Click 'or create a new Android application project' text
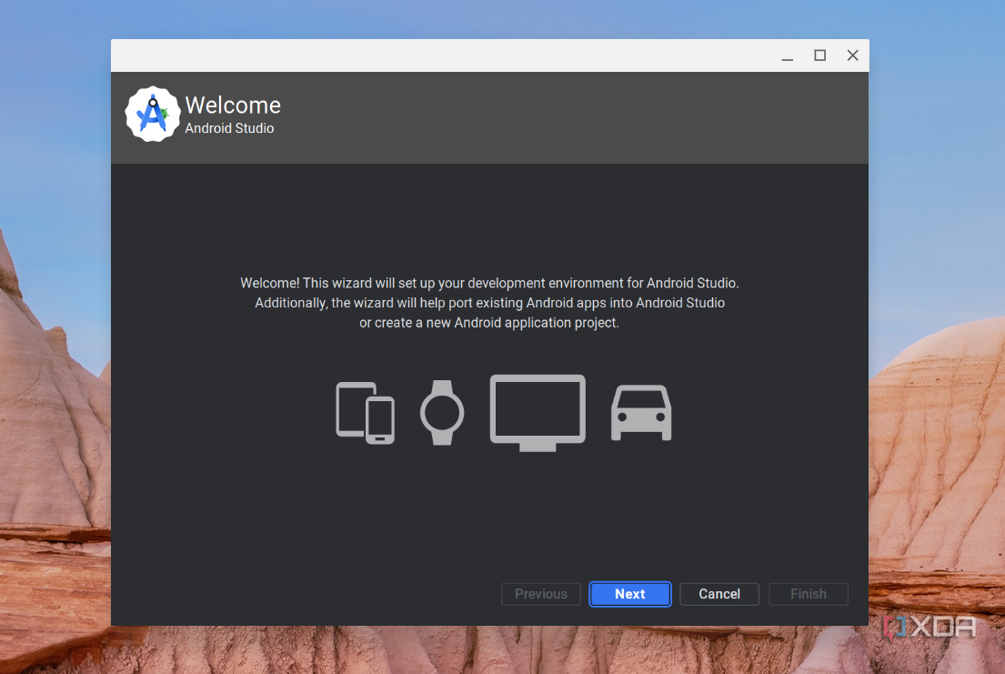The height and width of the screenshot is (674, 1005). click(489, 323)
